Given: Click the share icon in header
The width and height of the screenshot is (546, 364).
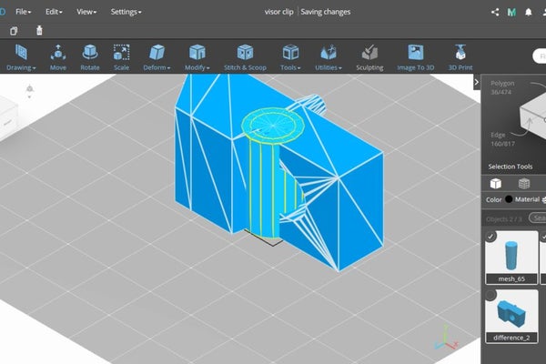Looking at the screenshot, I should (495, 12).
